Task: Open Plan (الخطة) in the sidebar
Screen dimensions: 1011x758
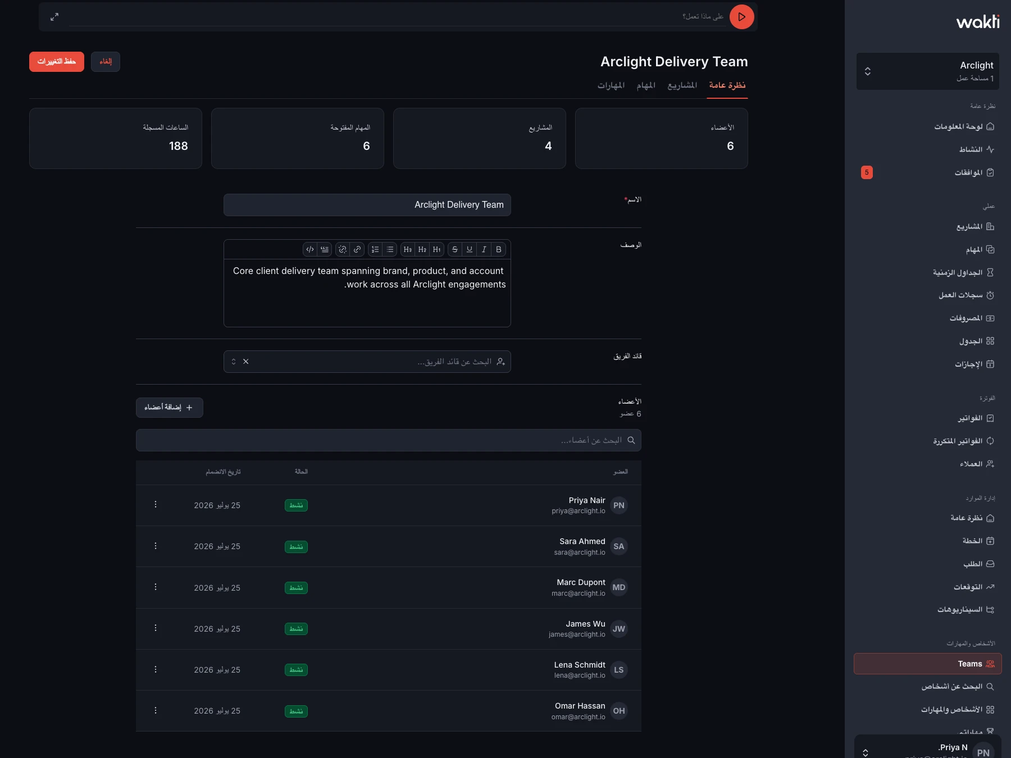Action: (928, 541)
